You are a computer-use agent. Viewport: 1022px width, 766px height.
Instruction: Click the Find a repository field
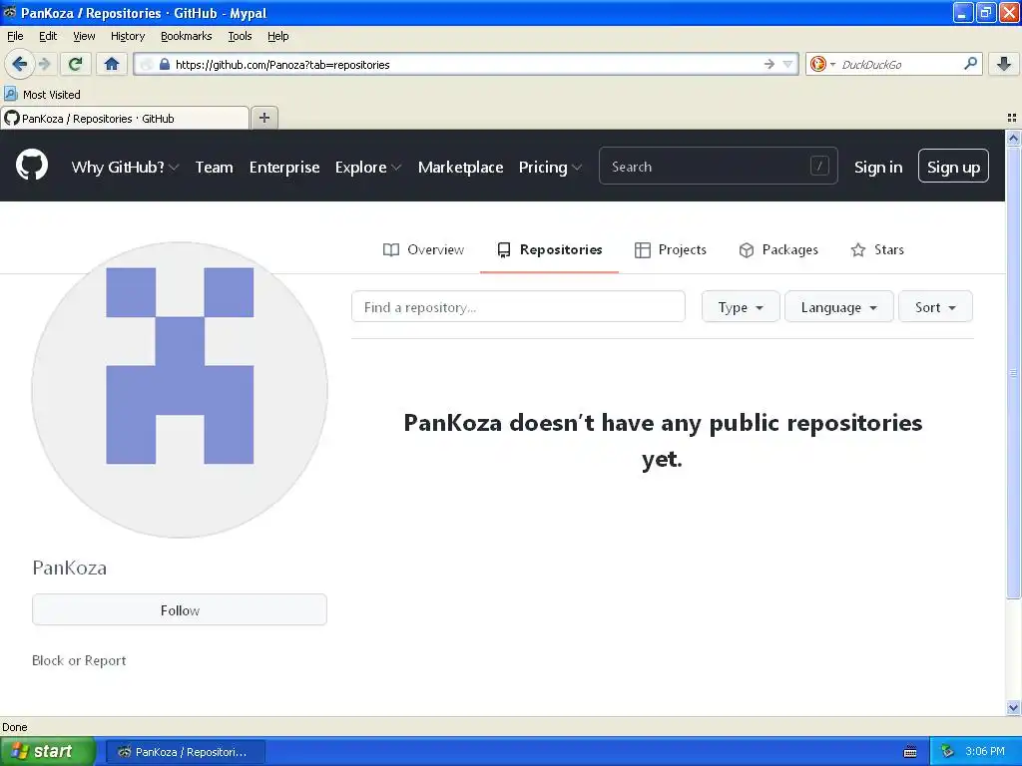point(518,307)
